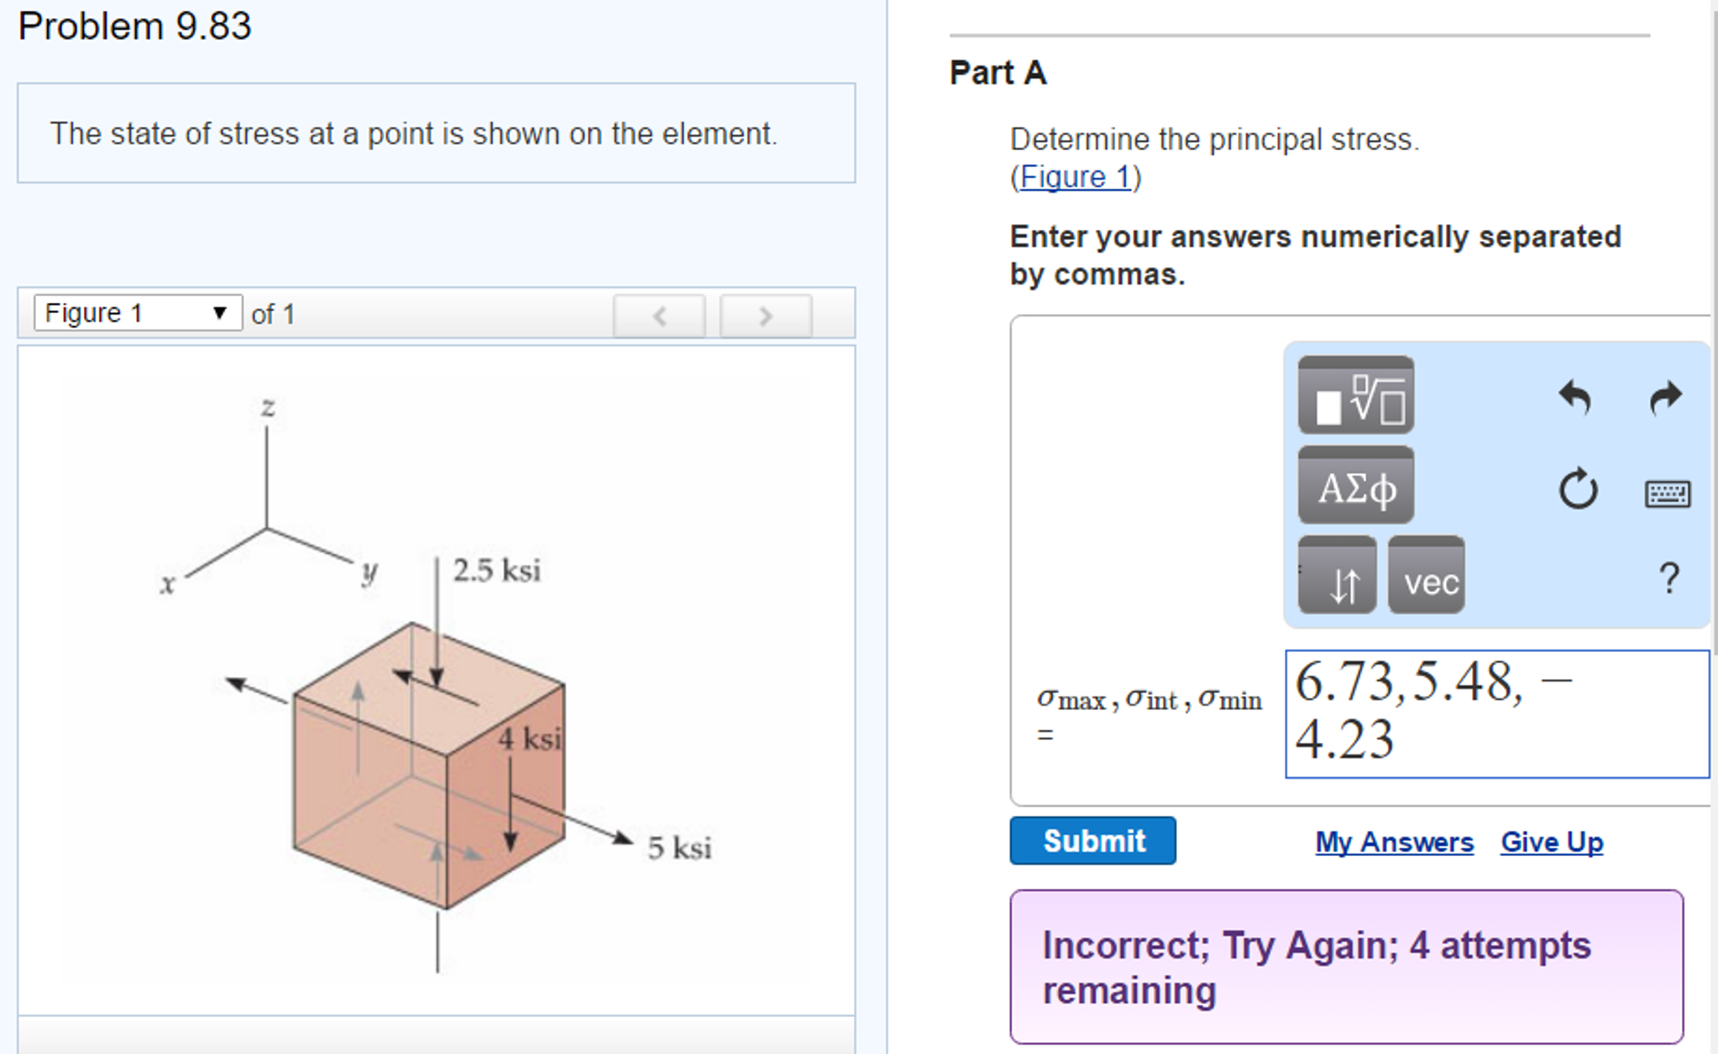
Task: Click the next figure chevron
Action: coord(765,316)
